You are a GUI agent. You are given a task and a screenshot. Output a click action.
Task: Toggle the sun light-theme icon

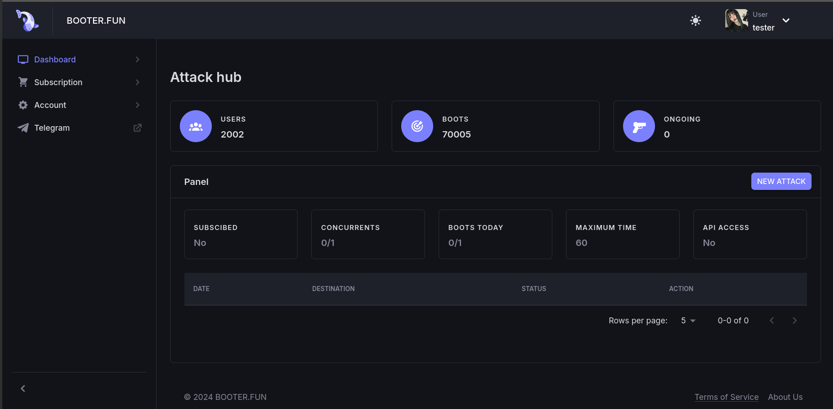(696, 20)
